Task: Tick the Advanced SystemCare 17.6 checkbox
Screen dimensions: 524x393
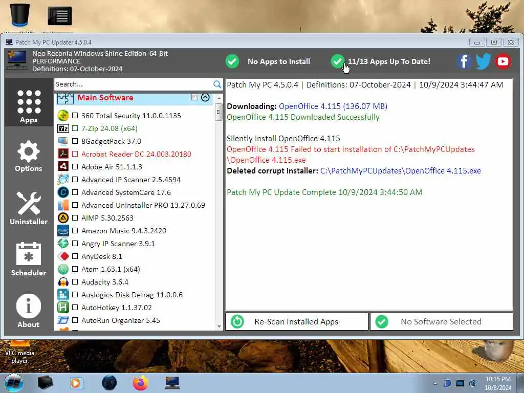Action: click(x=75, y=192)
